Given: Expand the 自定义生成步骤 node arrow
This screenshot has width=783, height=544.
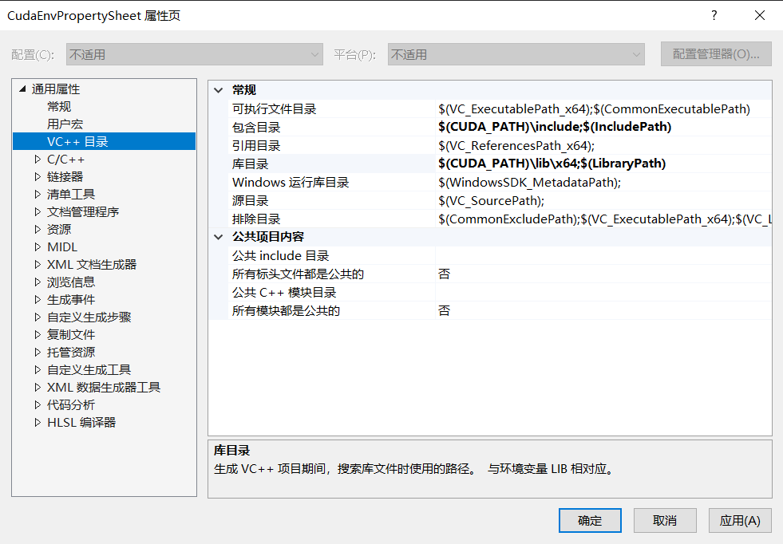Looking at the screenshot, I should [38, 317].
